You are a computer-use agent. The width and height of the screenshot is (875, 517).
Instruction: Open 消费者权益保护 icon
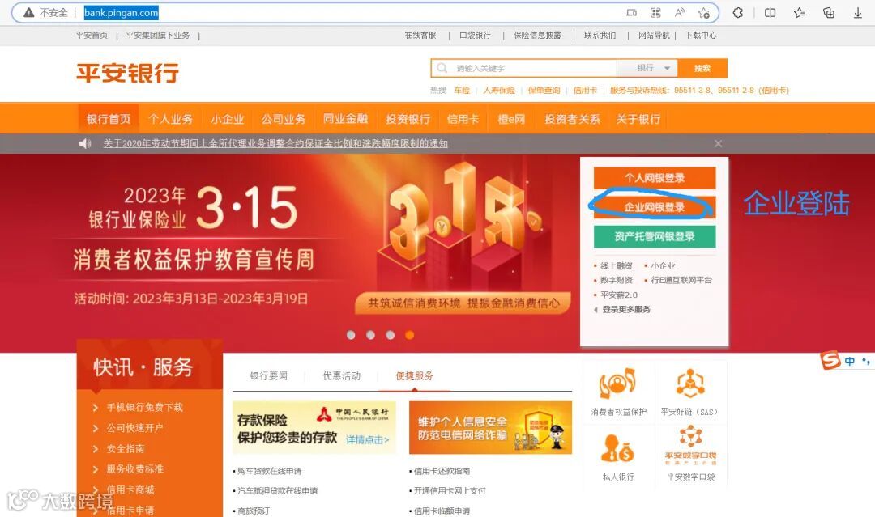(x=617, y=383)
